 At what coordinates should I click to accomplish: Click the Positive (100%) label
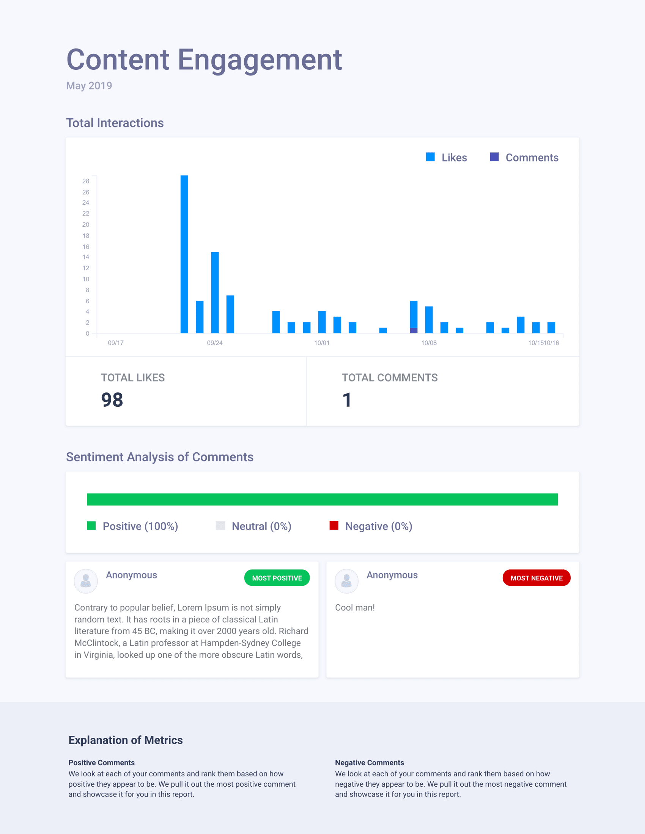pyautogui.click(x=141, y=526)
